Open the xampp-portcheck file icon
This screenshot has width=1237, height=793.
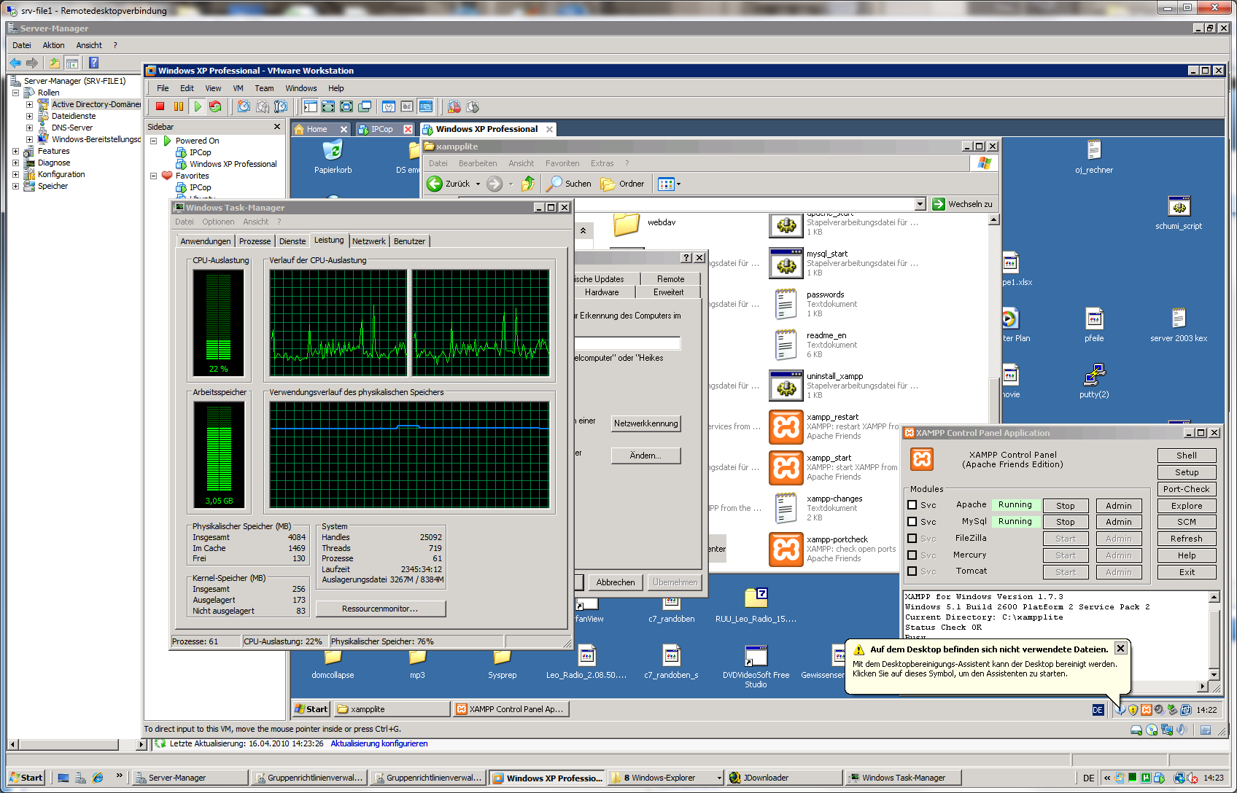pyautogui.click(x=786, y=549)
